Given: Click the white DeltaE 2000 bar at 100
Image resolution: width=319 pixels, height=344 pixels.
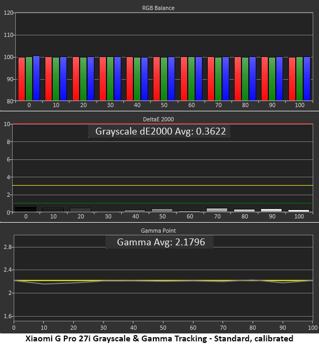Looking at the screenshot, I should click(298, 211).
